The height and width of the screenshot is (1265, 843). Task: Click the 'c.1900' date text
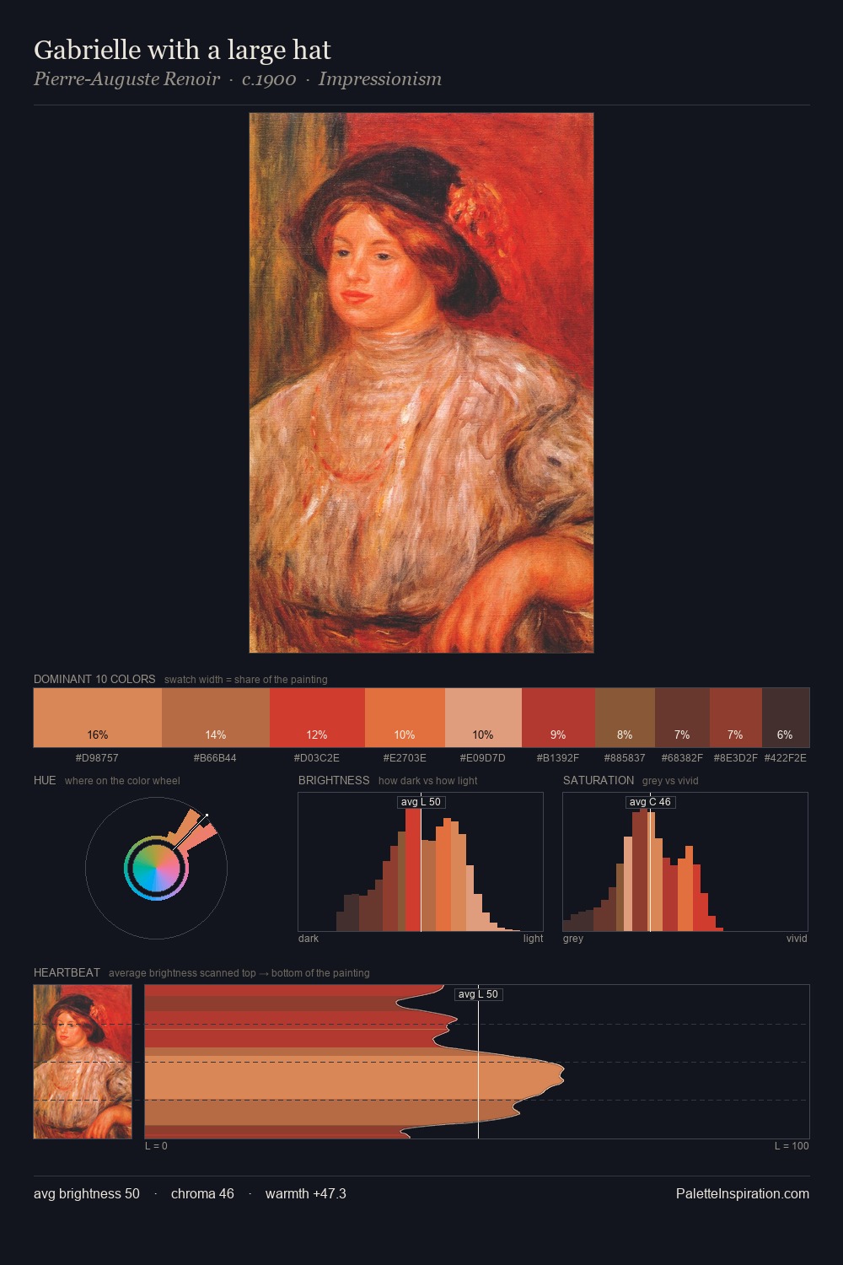[269, 79]
